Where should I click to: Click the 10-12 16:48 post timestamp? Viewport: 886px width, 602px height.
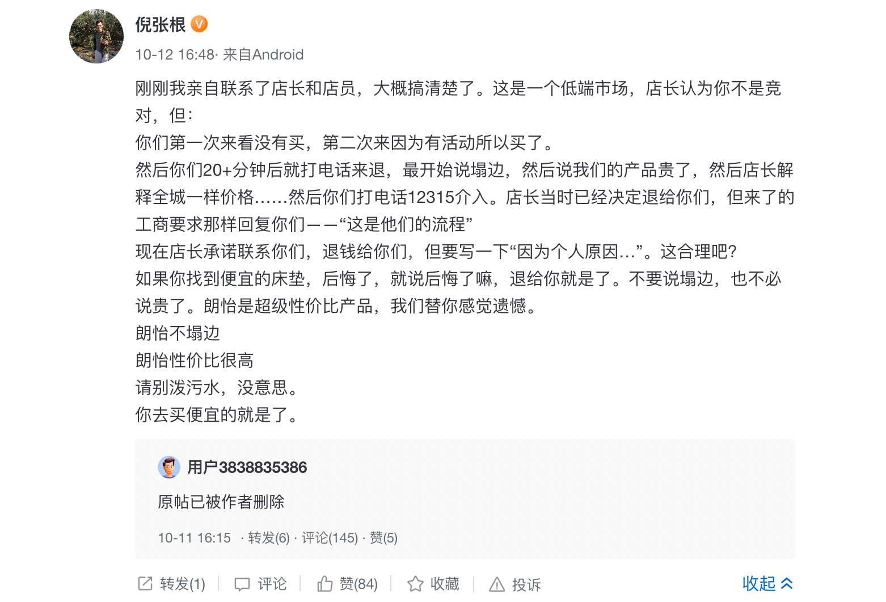[175, 54]
